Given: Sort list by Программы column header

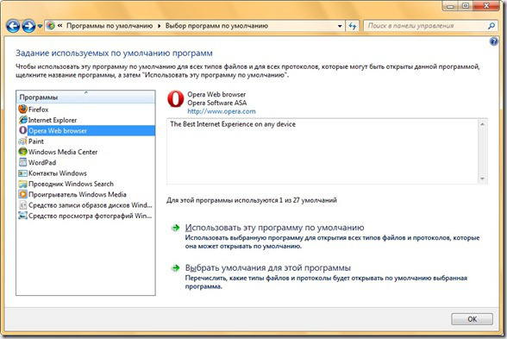Looking at the screenshot, I should tap(85, 97).
